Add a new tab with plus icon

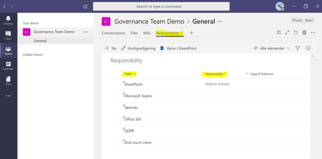pos(191,33)
